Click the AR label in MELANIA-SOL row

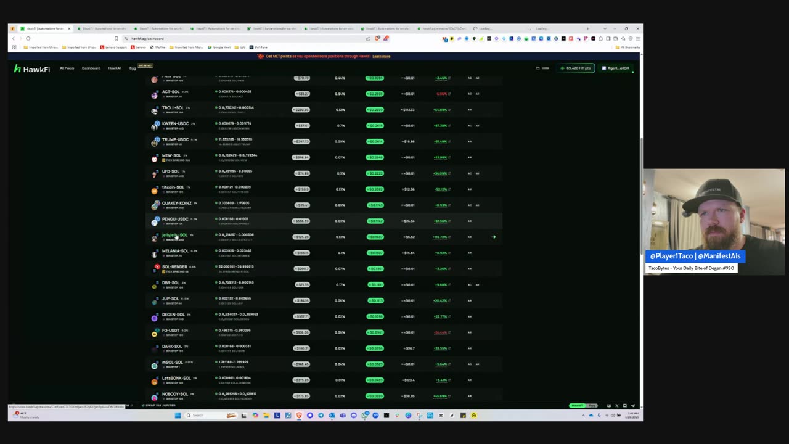pyautogui.click(x=470, y=253)
